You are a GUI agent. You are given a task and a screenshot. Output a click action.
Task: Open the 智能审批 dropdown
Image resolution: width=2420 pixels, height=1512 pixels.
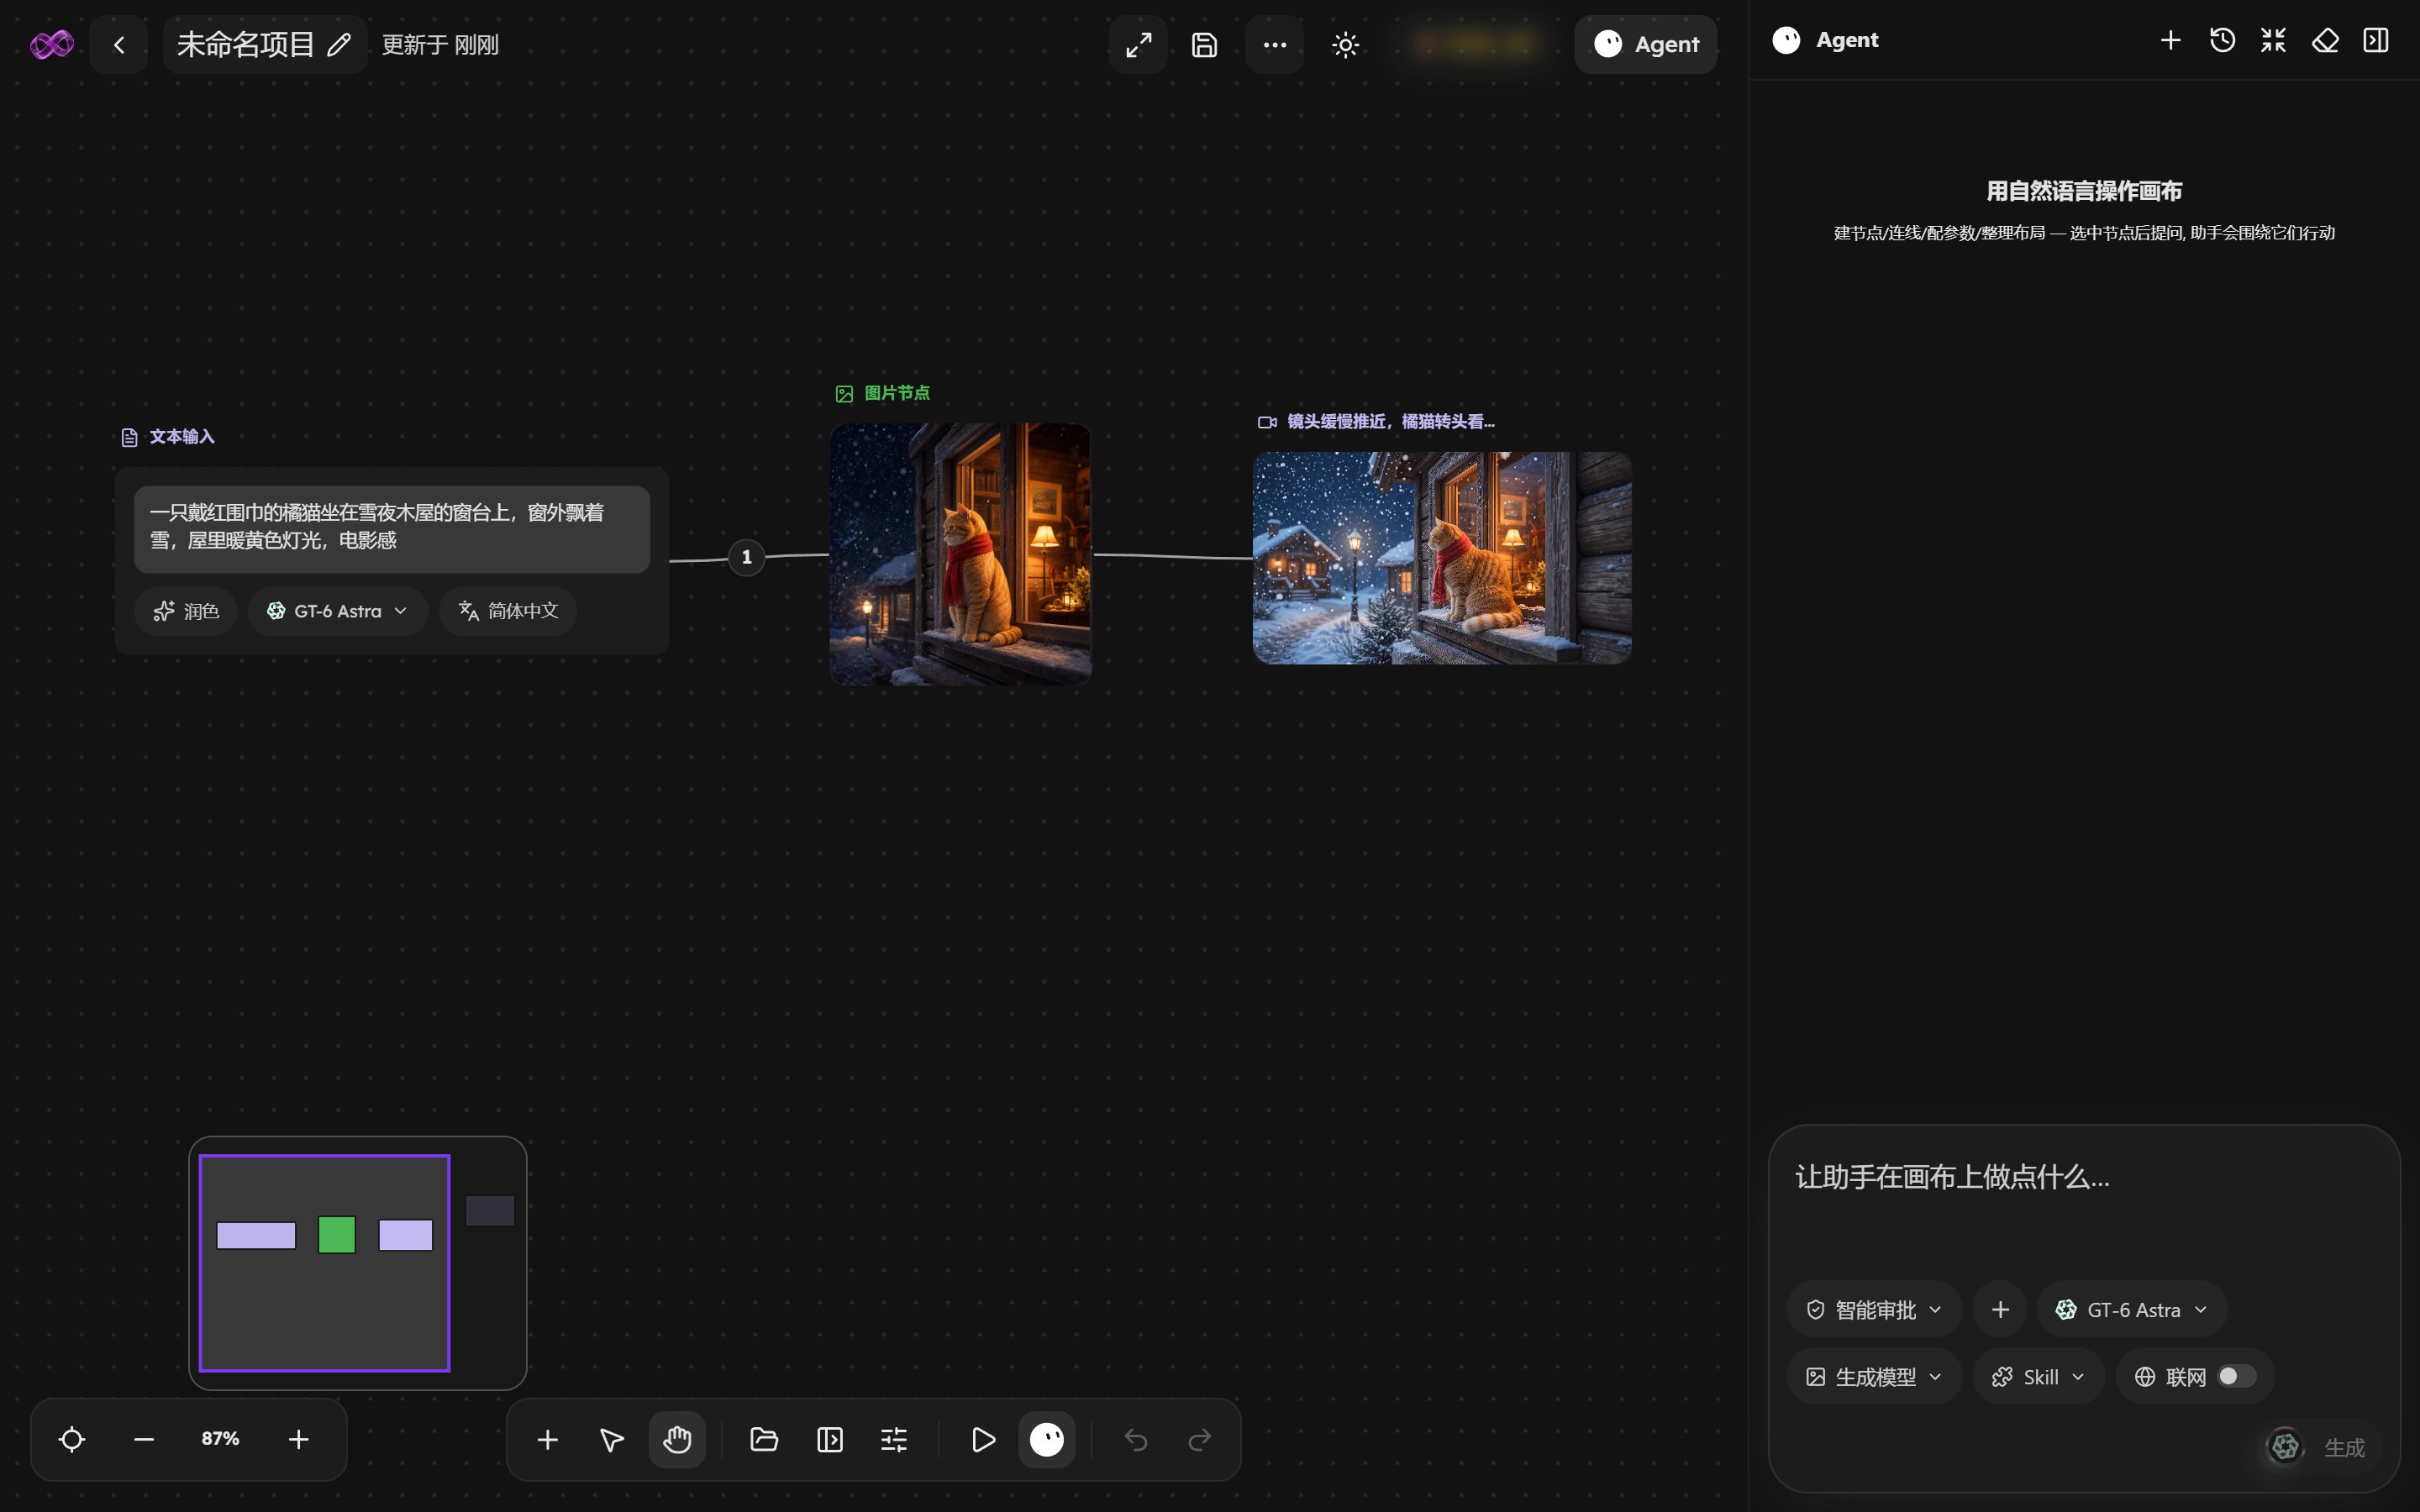[1874, 1309]
